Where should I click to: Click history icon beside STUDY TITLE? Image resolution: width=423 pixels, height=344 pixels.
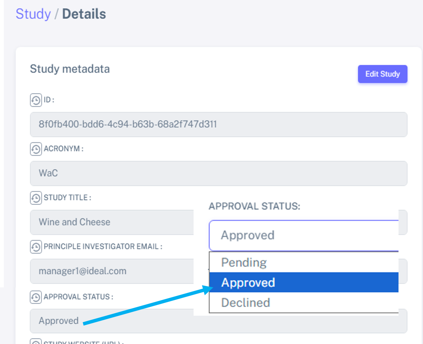pyautogui.click(x=36, y=198)
